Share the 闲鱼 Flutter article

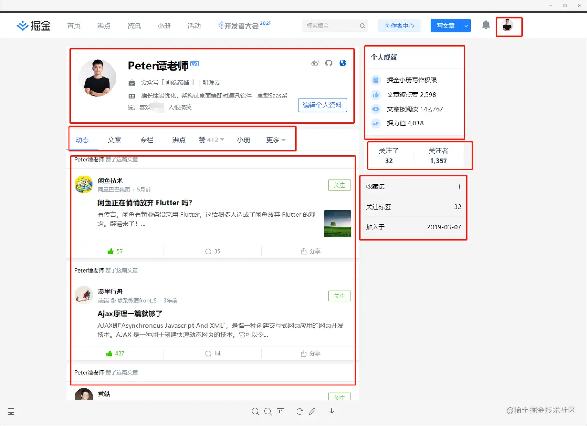pos(310,251)
